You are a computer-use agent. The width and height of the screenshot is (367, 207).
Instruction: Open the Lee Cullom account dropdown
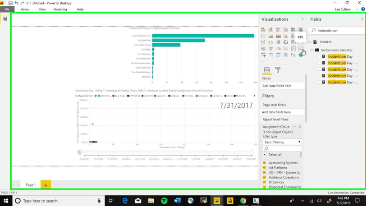(x=357, y=9)
